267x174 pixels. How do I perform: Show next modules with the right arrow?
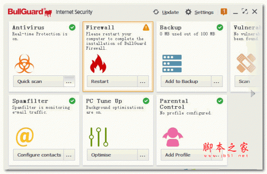click(x=253, y=94)
